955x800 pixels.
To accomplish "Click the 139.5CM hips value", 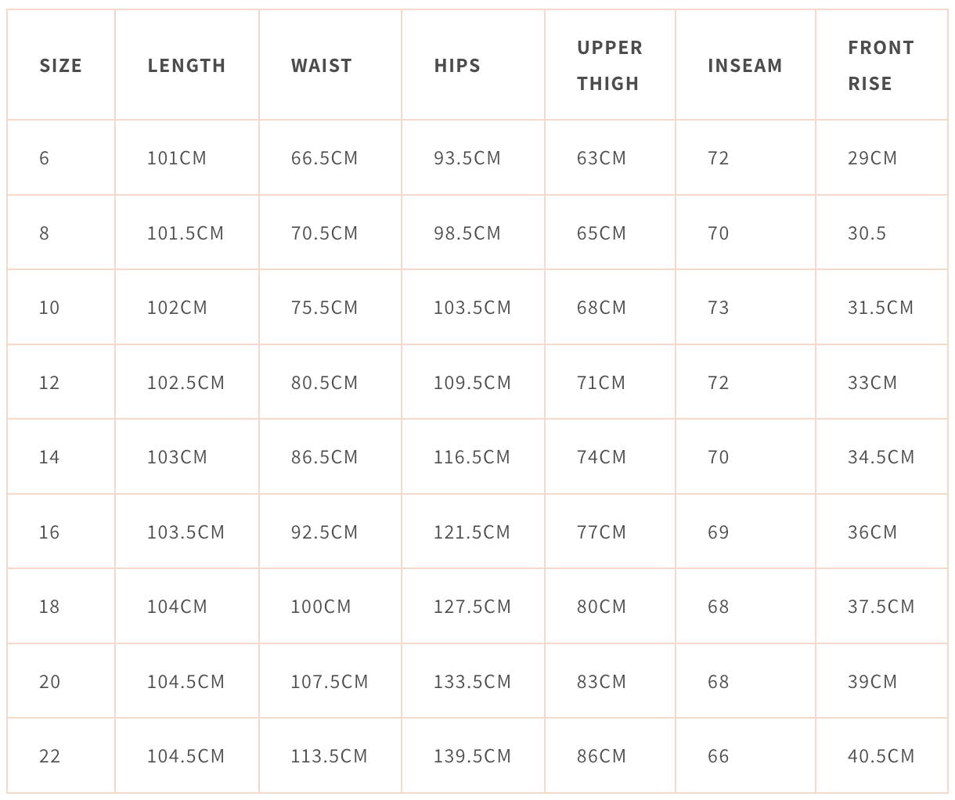I will (472, 756).
